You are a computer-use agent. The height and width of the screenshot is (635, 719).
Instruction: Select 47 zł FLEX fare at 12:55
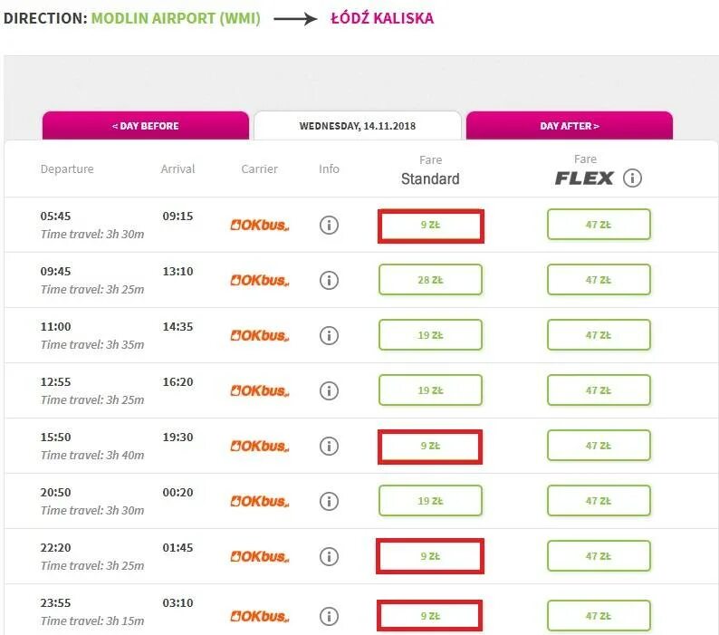pyautogui.click(x=599, y=390)
